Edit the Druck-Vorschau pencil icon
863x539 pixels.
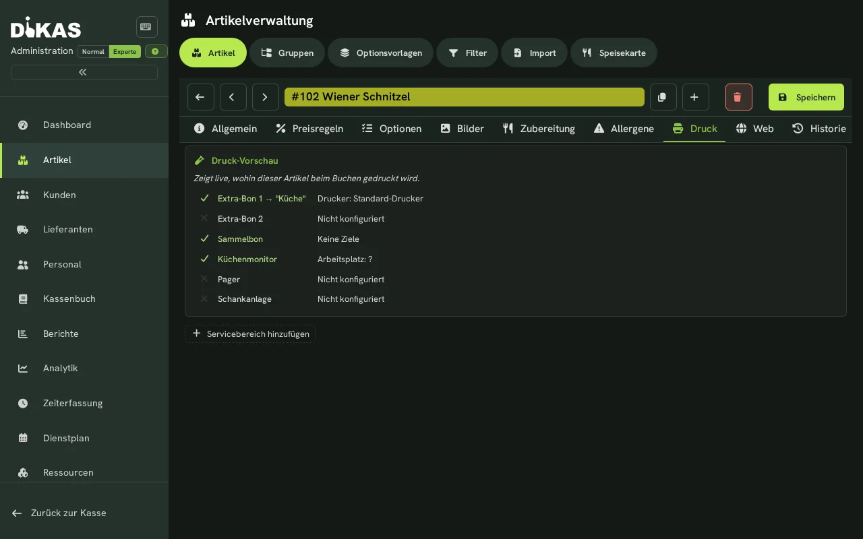click(x=200, y=160)
